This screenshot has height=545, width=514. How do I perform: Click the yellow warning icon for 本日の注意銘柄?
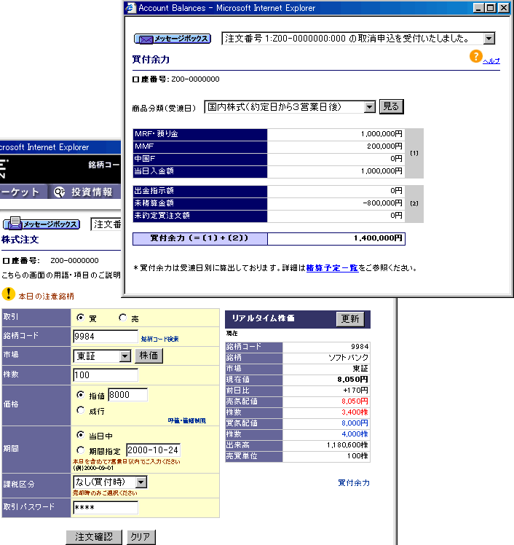pyautogui.click(x=8, y=294)
